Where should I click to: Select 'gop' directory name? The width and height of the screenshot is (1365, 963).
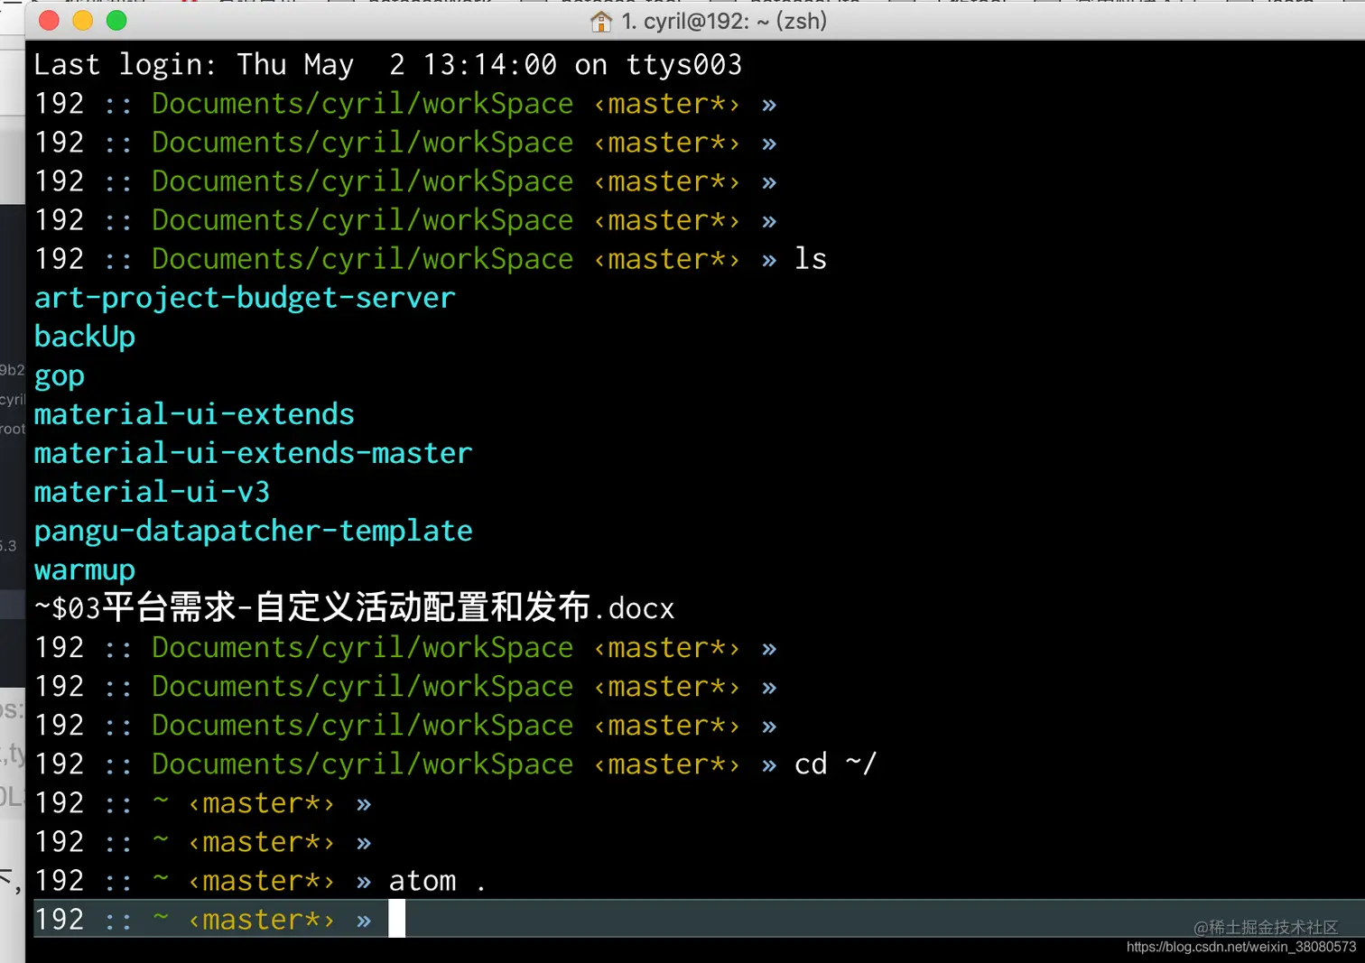click(x=60, y=376)
